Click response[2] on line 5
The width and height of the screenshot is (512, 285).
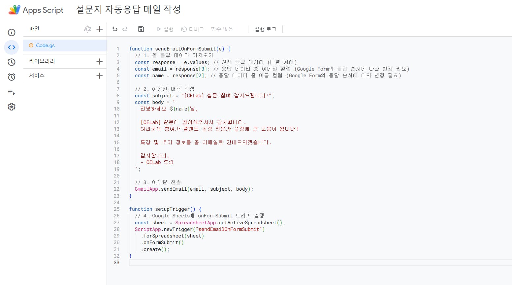pyautogui.click(x=188, y=76)
